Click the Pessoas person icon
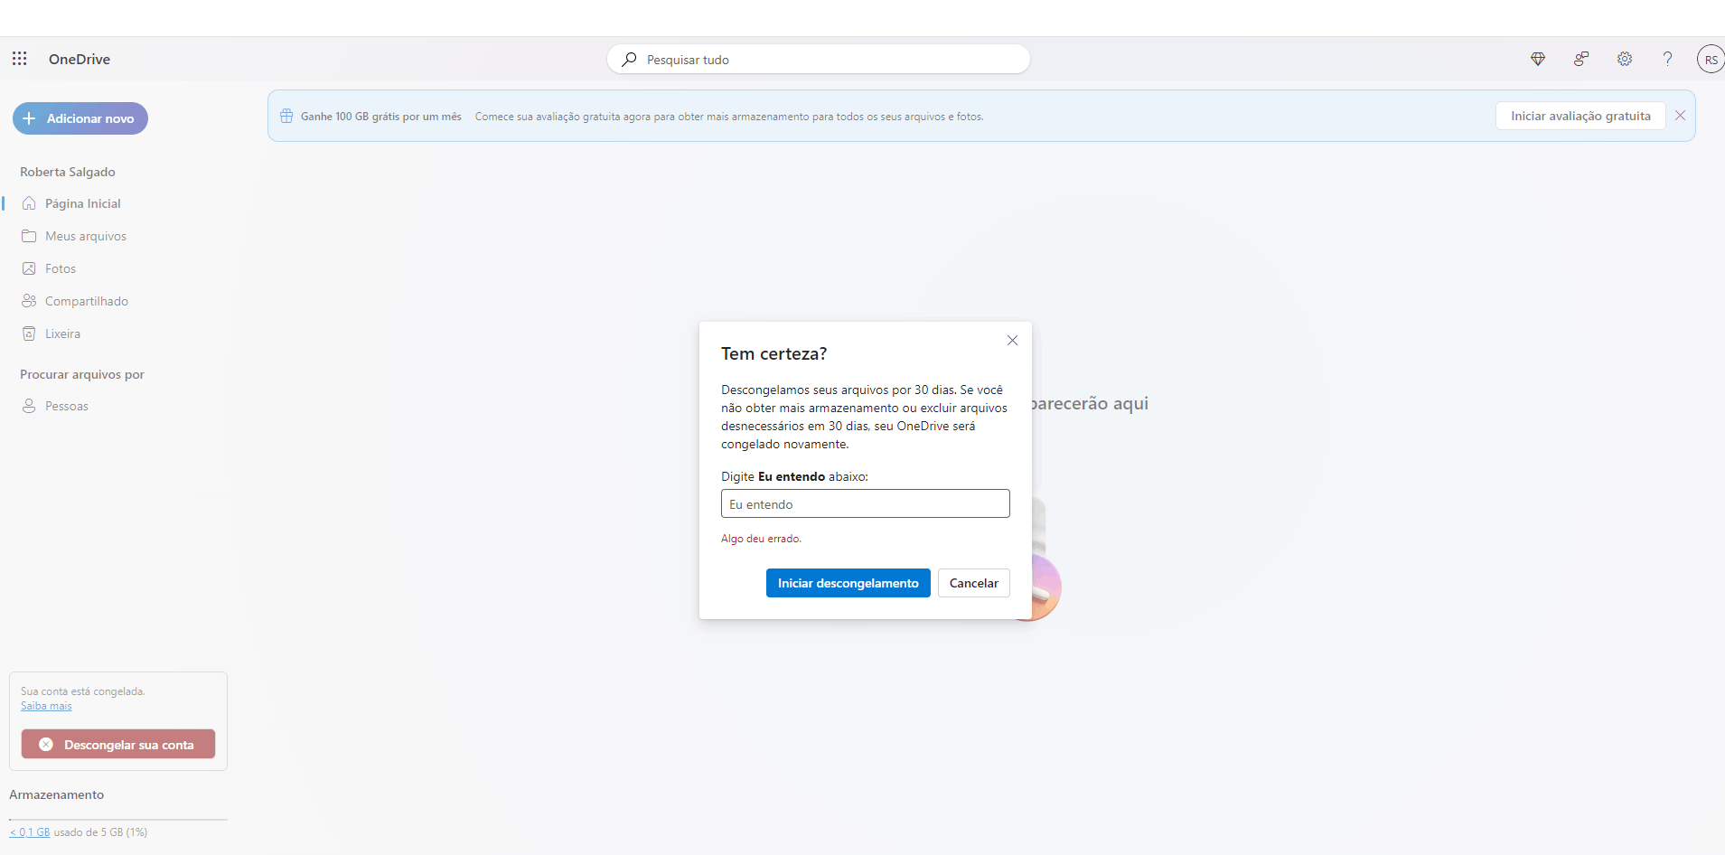1725x855 pixels. (29, 406)
